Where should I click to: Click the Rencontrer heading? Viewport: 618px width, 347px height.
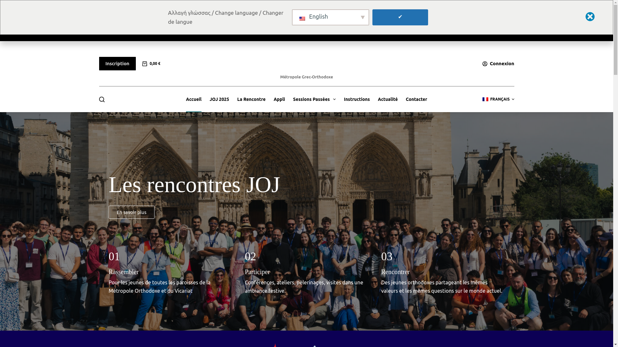(395, 272)
